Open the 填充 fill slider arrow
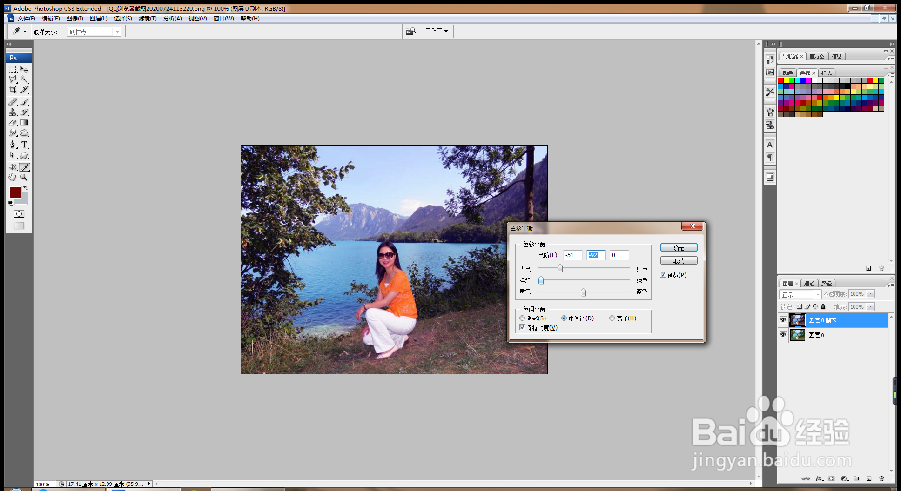This screenshot has height=491, width=901. [871, 307]
